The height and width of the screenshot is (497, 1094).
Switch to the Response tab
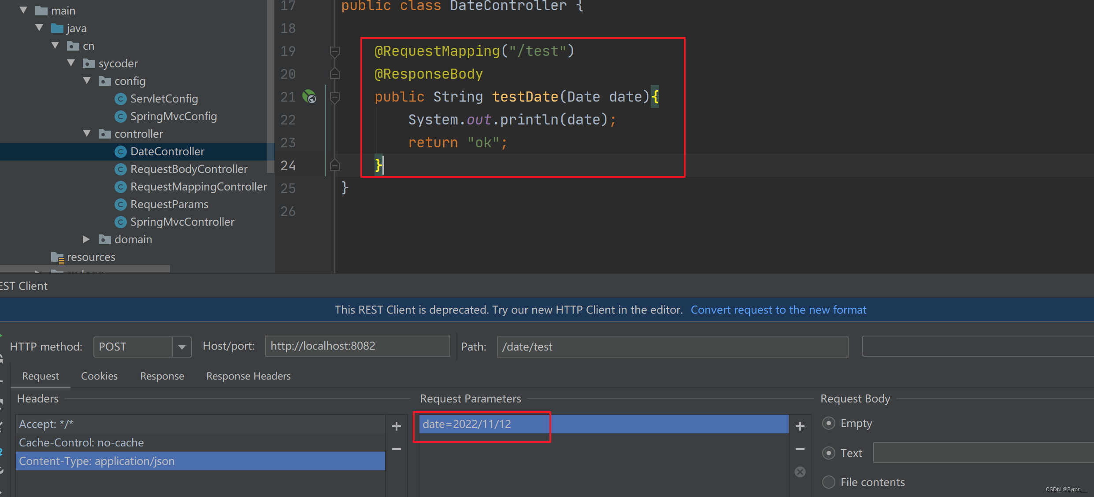coord(162,376)
